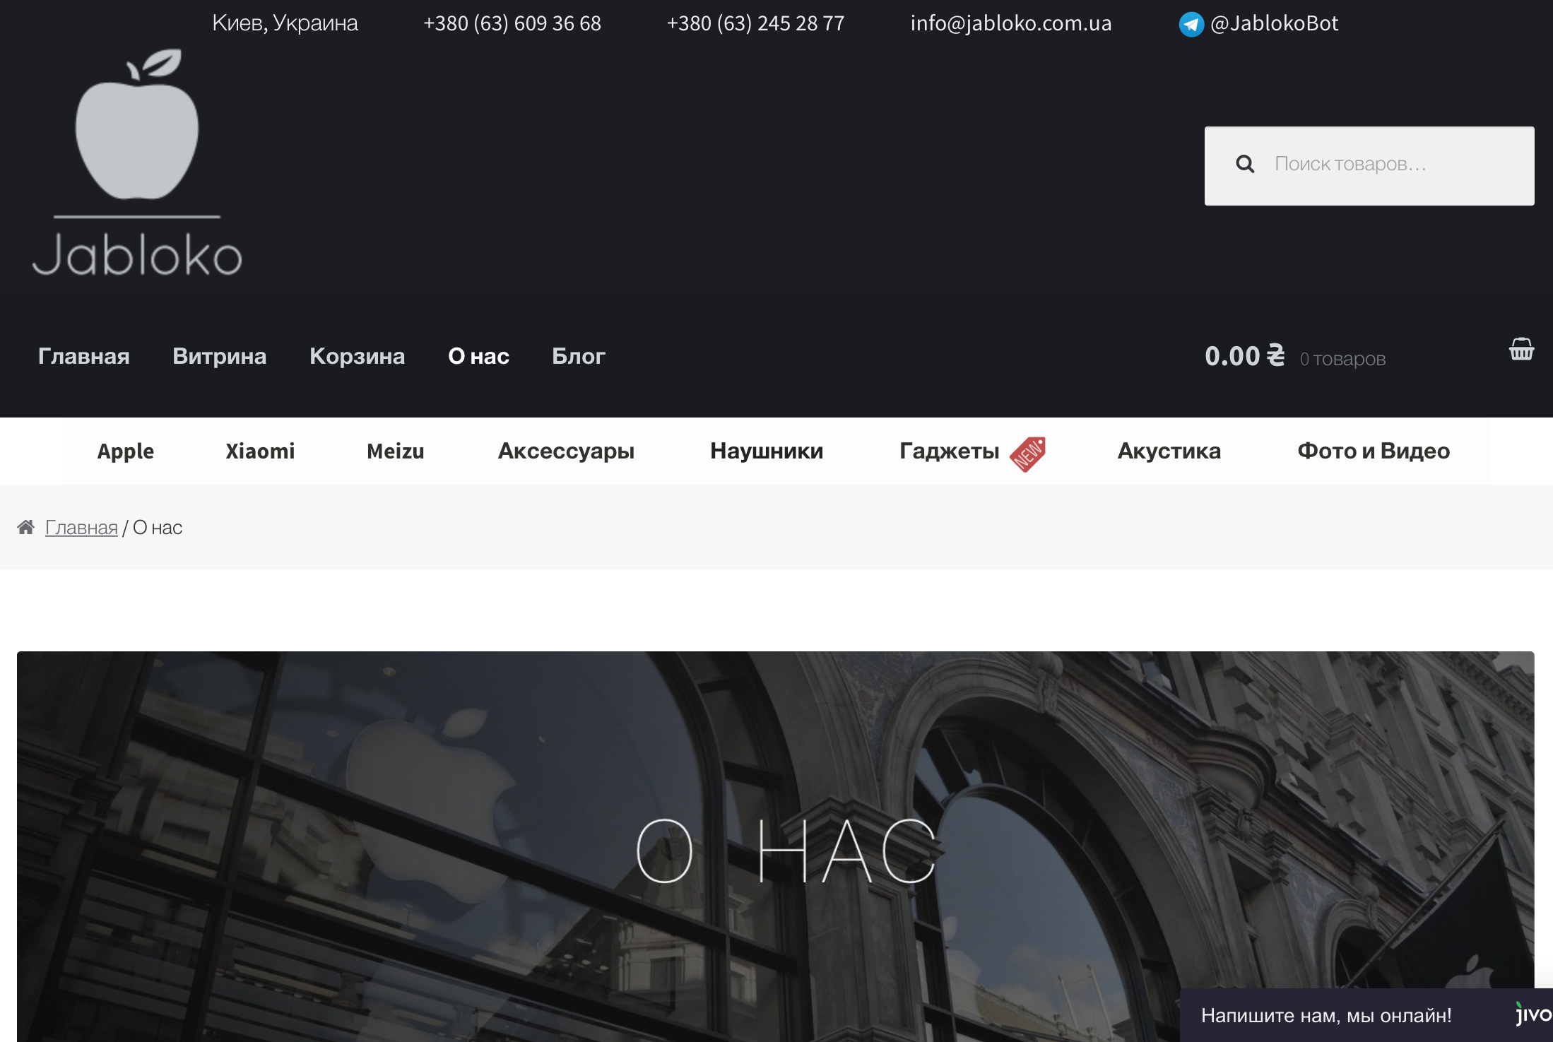
Task: Open the Напишите нам, мы онлайн chat widget
Action: coord(1366,1015)
